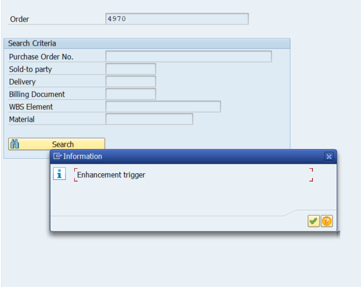This screenshot has width=361, height=287.
Task: Click the Information dialog title bar
Action: (194, 157)
